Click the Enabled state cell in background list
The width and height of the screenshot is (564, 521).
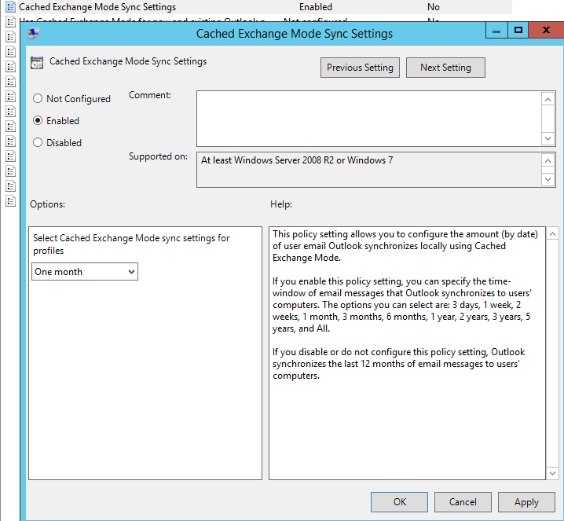pos(316,7)
